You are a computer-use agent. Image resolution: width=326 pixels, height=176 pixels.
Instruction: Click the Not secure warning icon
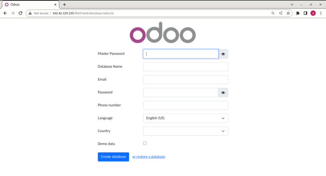pyautogui.click(x=30, y=13)
